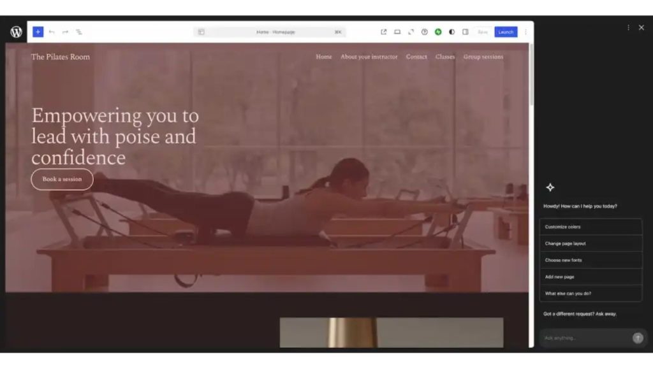
Task: Click the Undo arrow icon
Action: (x=52, y=31)
